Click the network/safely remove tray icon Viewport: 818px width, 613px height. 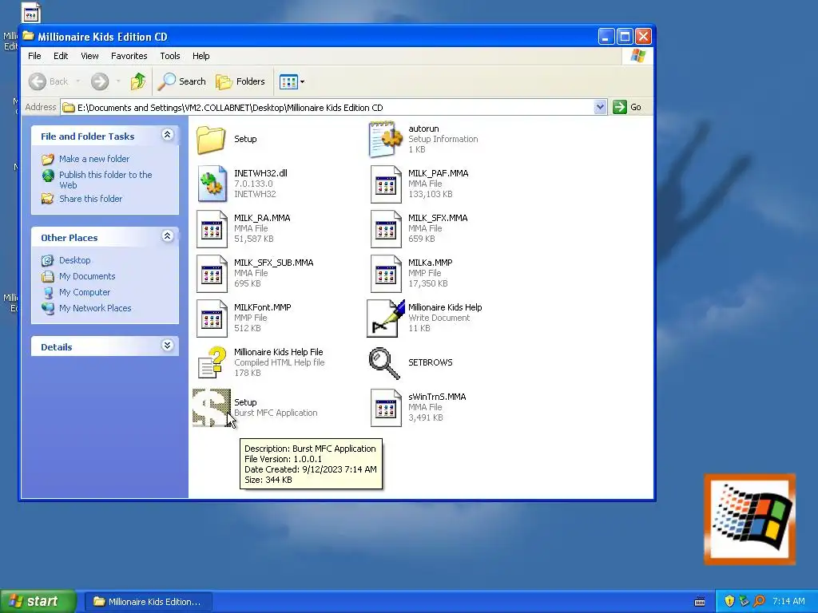744,601
